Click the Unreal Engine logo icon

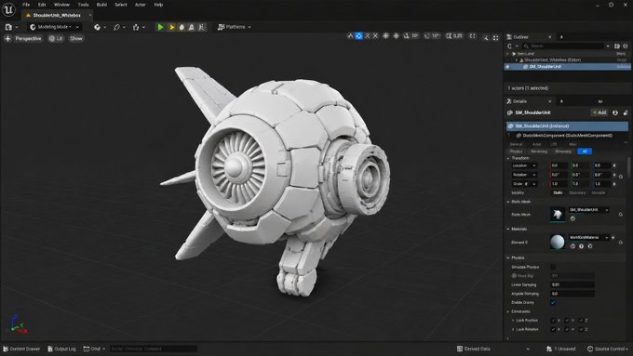click(x=8, y=9)
